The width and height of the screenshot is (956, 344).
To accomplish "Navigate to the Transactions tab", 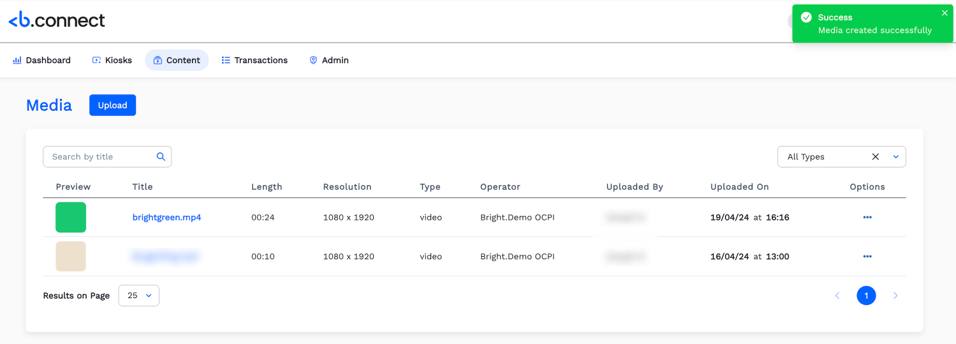I will coord(254,61).
